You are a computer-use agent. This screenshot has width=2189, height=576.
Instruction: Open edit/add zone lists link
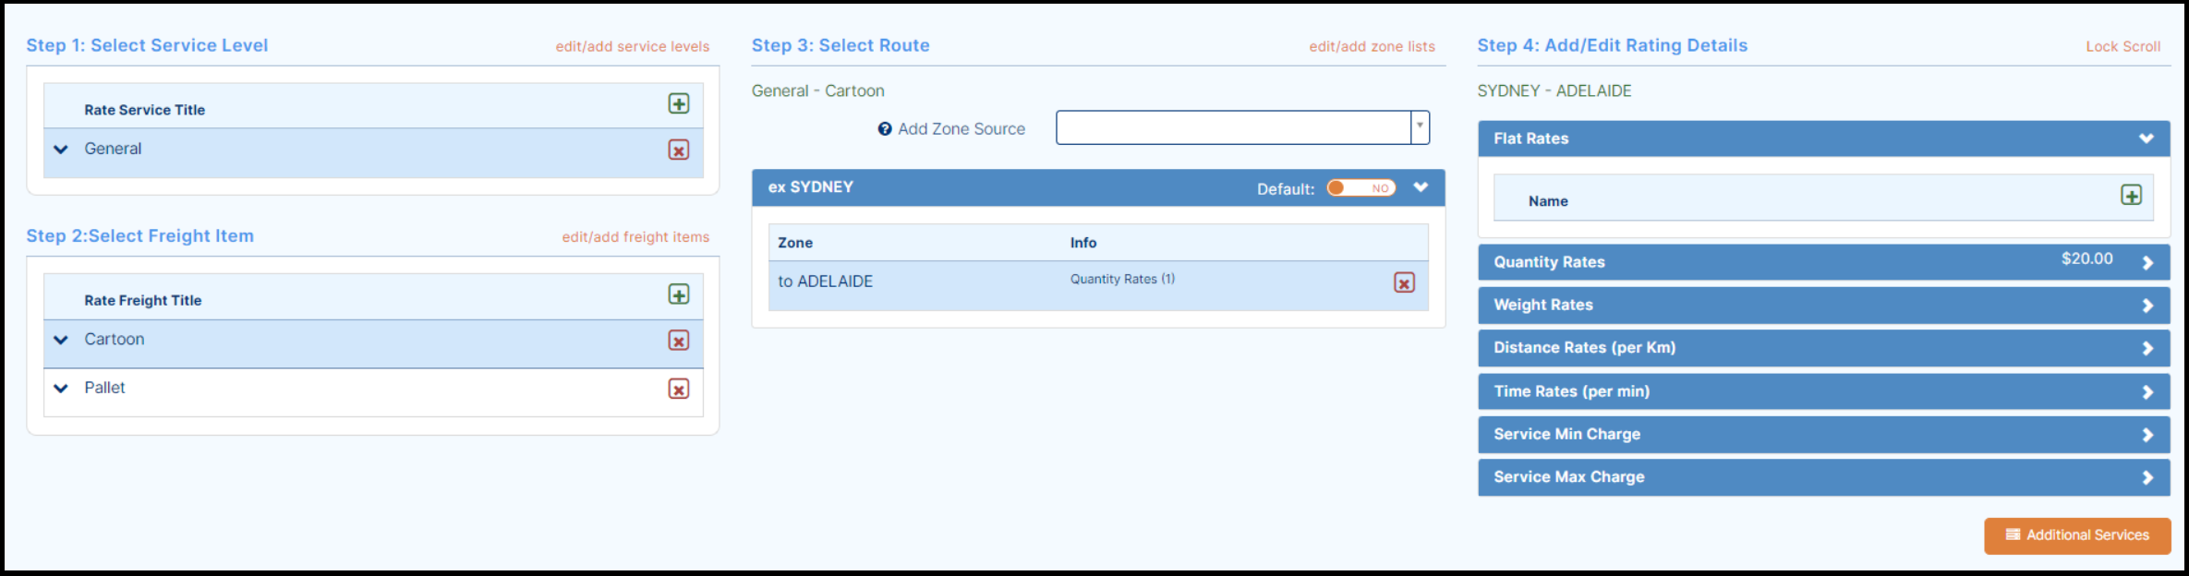point(1372,46)
